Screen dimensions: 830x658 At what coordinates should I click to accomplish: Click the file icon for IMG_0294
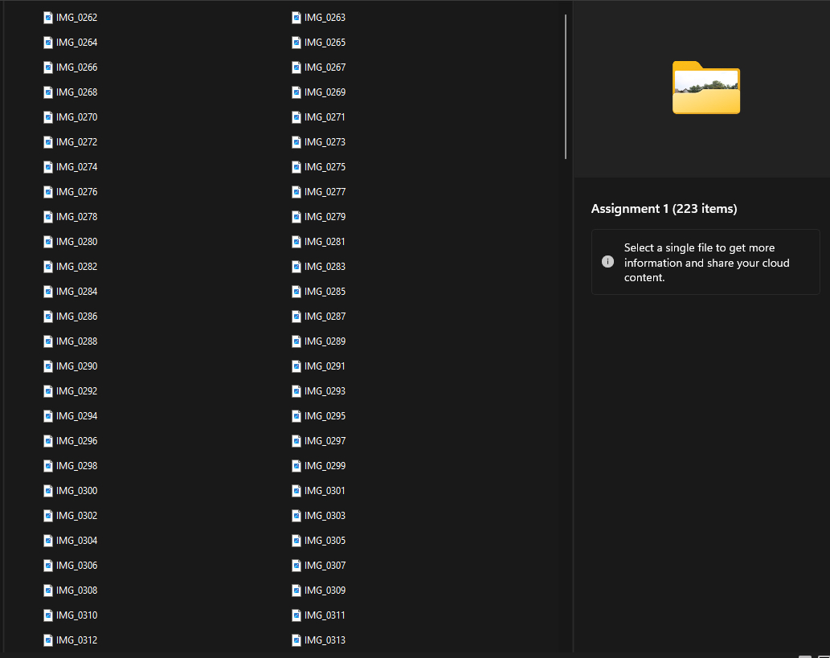[48, 416]
